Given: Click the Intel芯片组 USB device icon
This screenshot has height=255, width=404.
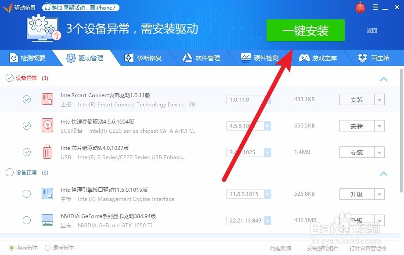Looking at the screenshot, I should [47, 152].
